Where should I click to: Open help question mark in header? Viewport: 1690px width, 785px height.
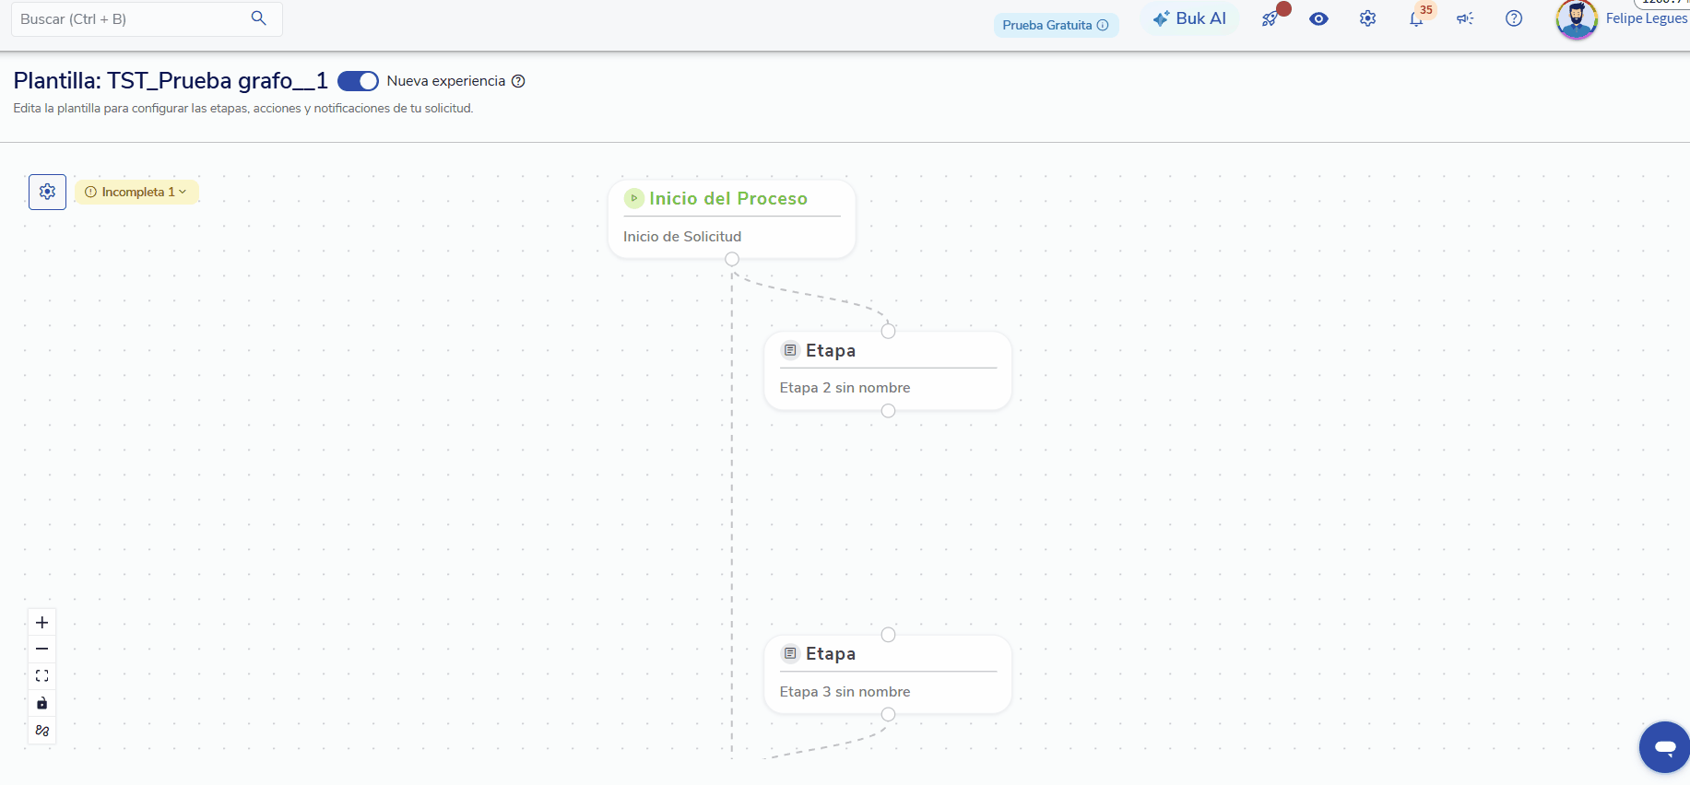pos(1514,18)
